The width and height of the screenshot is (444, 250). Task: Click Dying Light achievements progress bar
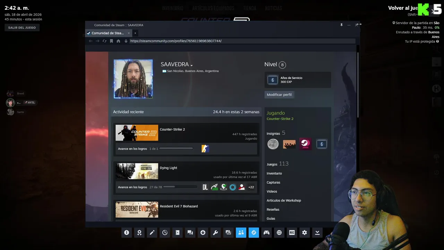pos(180,187)
